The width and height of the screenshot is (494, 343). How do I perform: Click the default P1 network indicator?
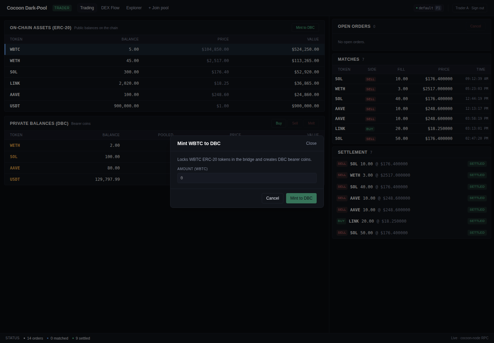(428, 8)
